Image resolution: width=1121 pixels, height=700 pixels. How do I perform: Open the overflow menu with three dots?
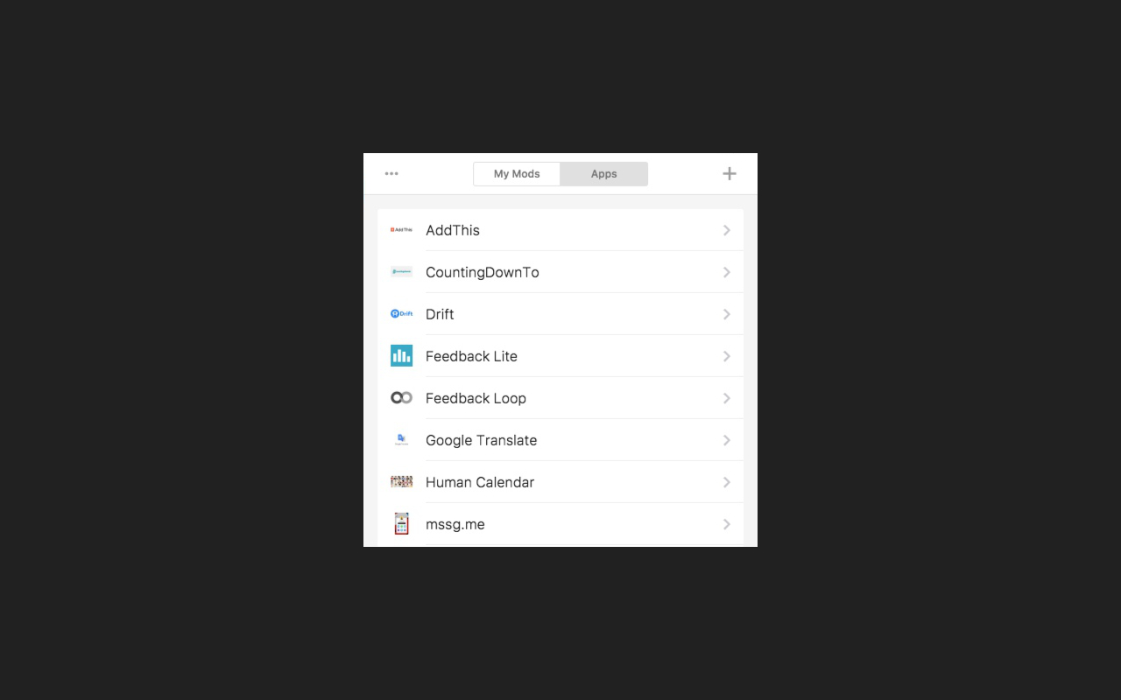391,173
